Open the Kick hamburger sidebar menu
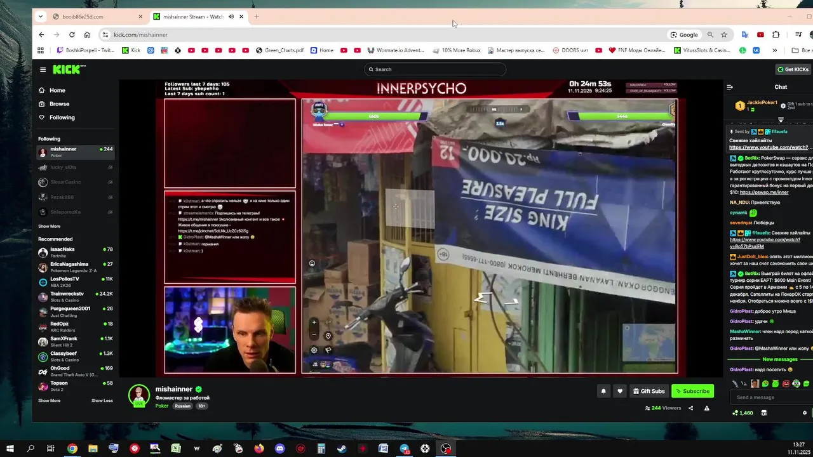 pyautogui.click(x=43, y=69)
